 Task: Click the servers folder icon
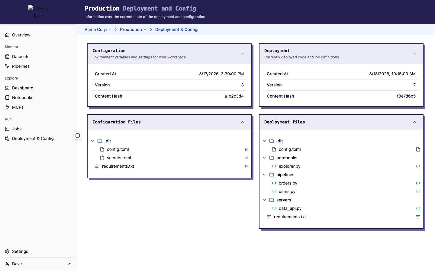(272, 200)
